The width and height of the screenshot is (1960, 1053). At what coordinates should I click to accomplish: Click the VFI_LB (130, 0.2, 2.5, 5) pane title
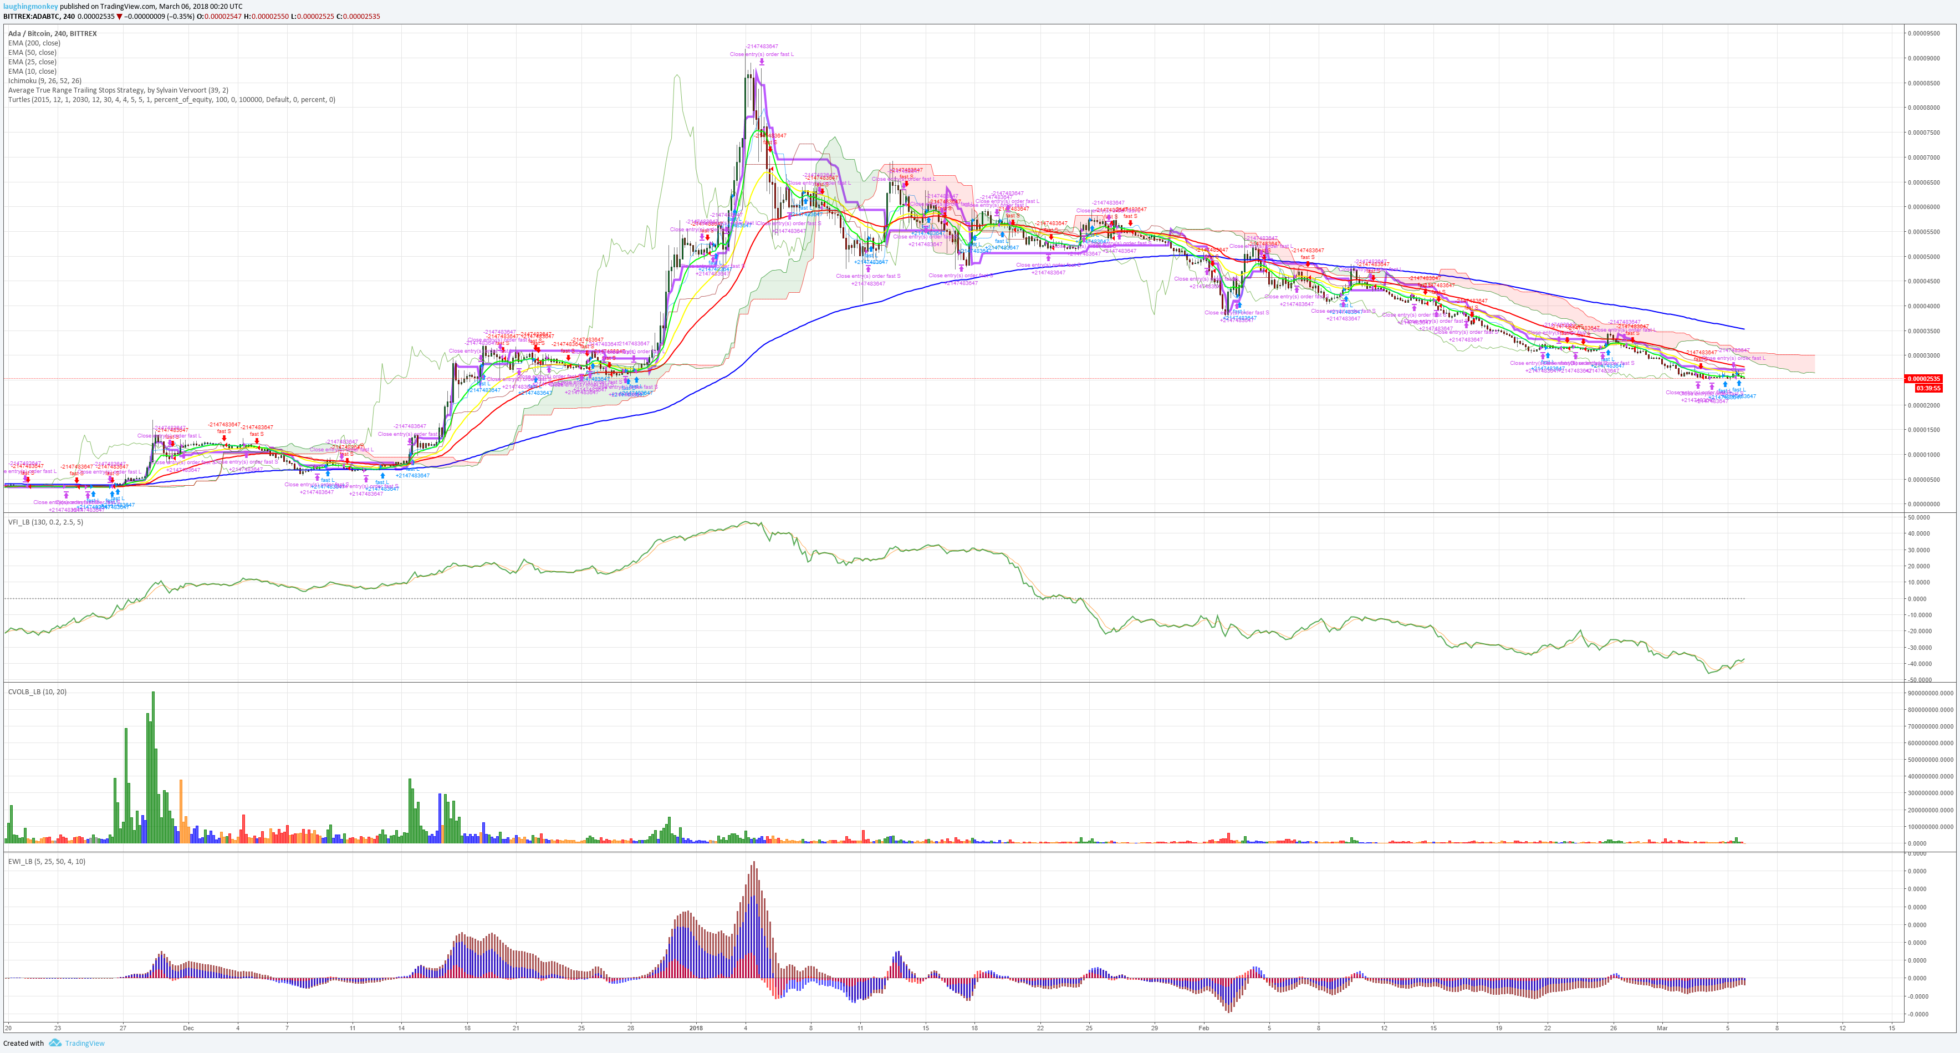click(x=45, y=522)
